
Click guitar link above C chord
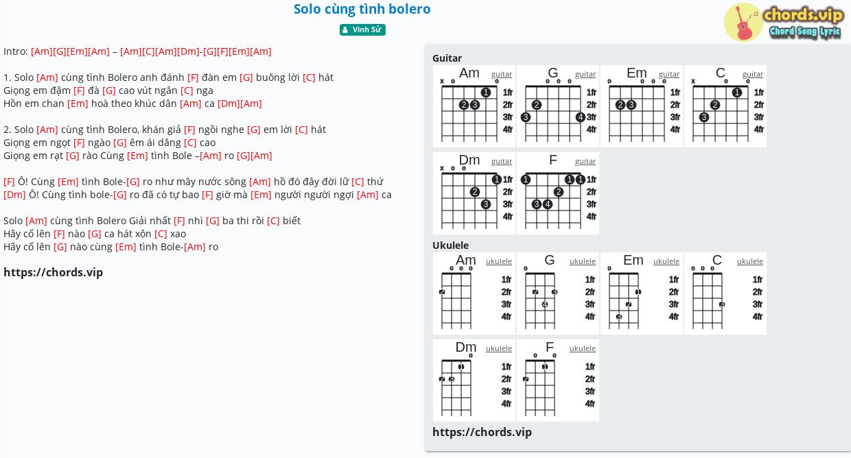tap(753, 74)
